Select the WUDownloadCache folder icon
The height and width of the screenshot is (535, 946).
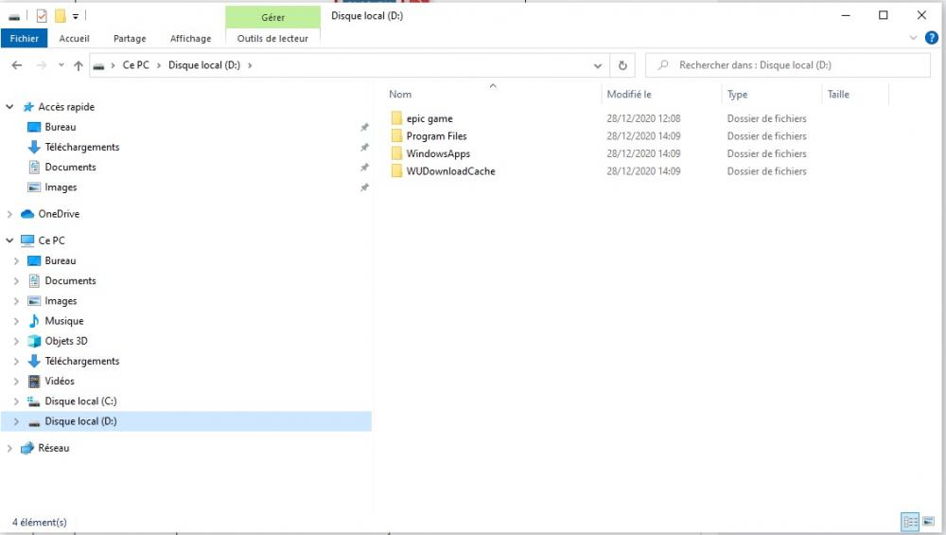pos(396,170)
